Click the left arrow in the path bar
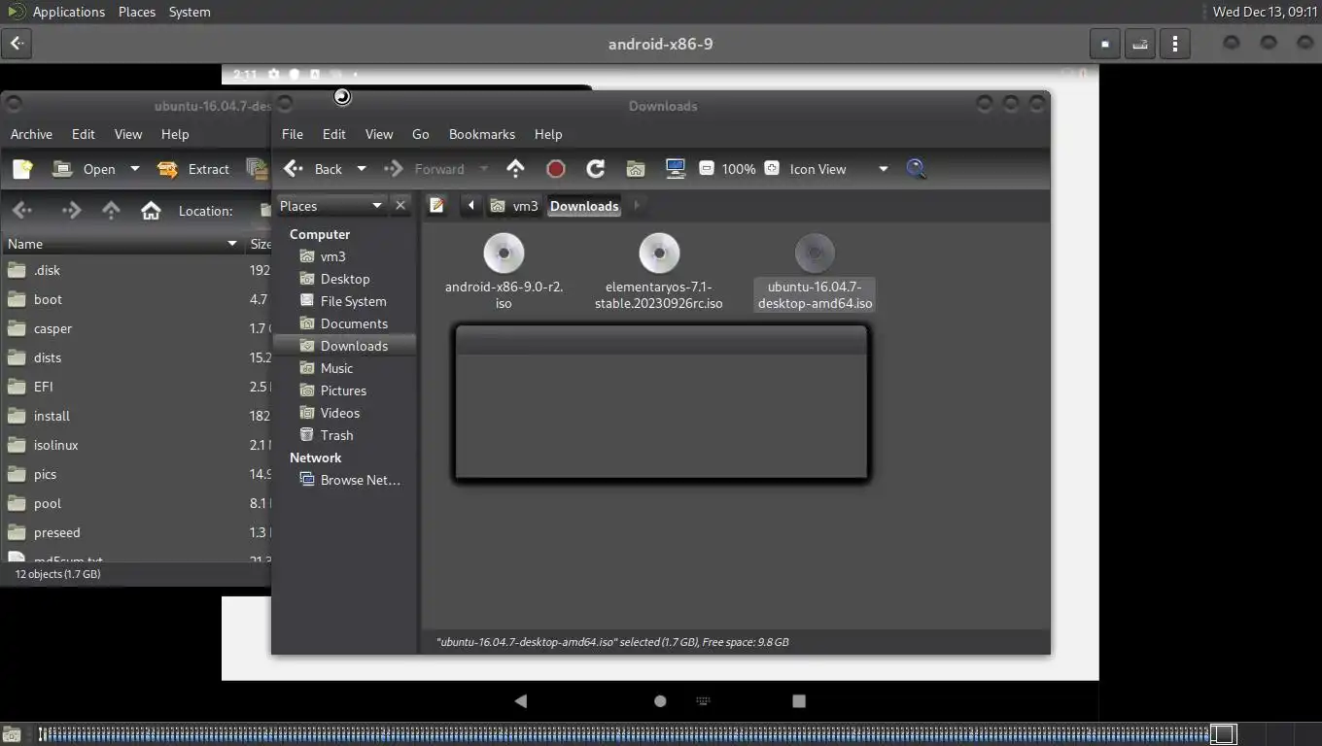Image resolution: width=1322 pixels, height=746 pixels. [471, 206]
